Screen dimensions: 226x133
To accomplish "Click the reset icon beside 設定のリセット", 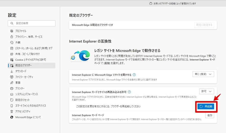I will 12,100.
